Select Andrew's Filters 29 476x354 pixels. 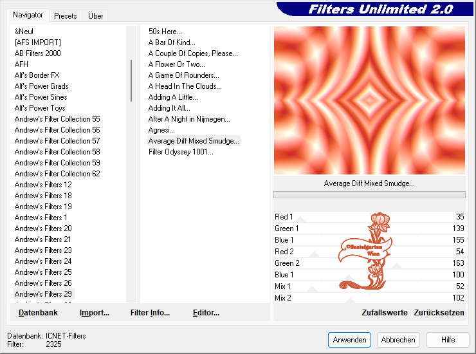43,294
